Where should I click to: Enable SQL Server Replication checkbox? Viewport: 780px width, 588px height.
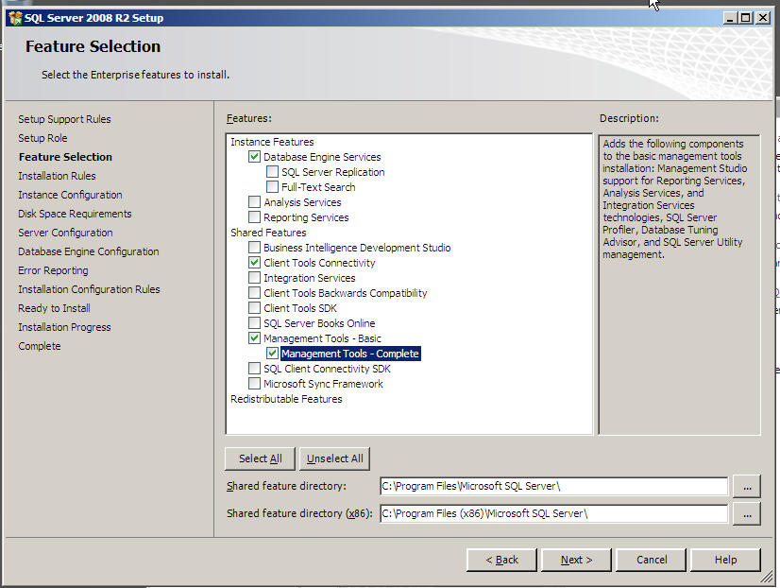tap(272, 172)
